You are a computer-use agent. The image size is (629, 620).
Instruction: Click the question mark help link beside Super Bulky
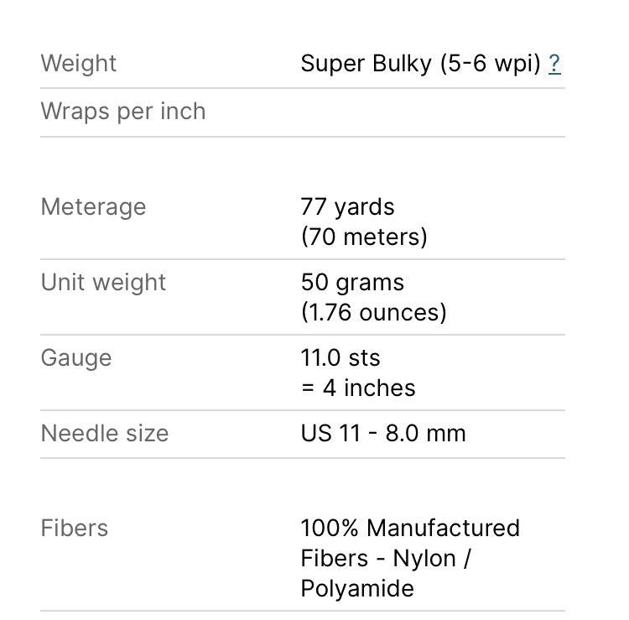[554, 64]
